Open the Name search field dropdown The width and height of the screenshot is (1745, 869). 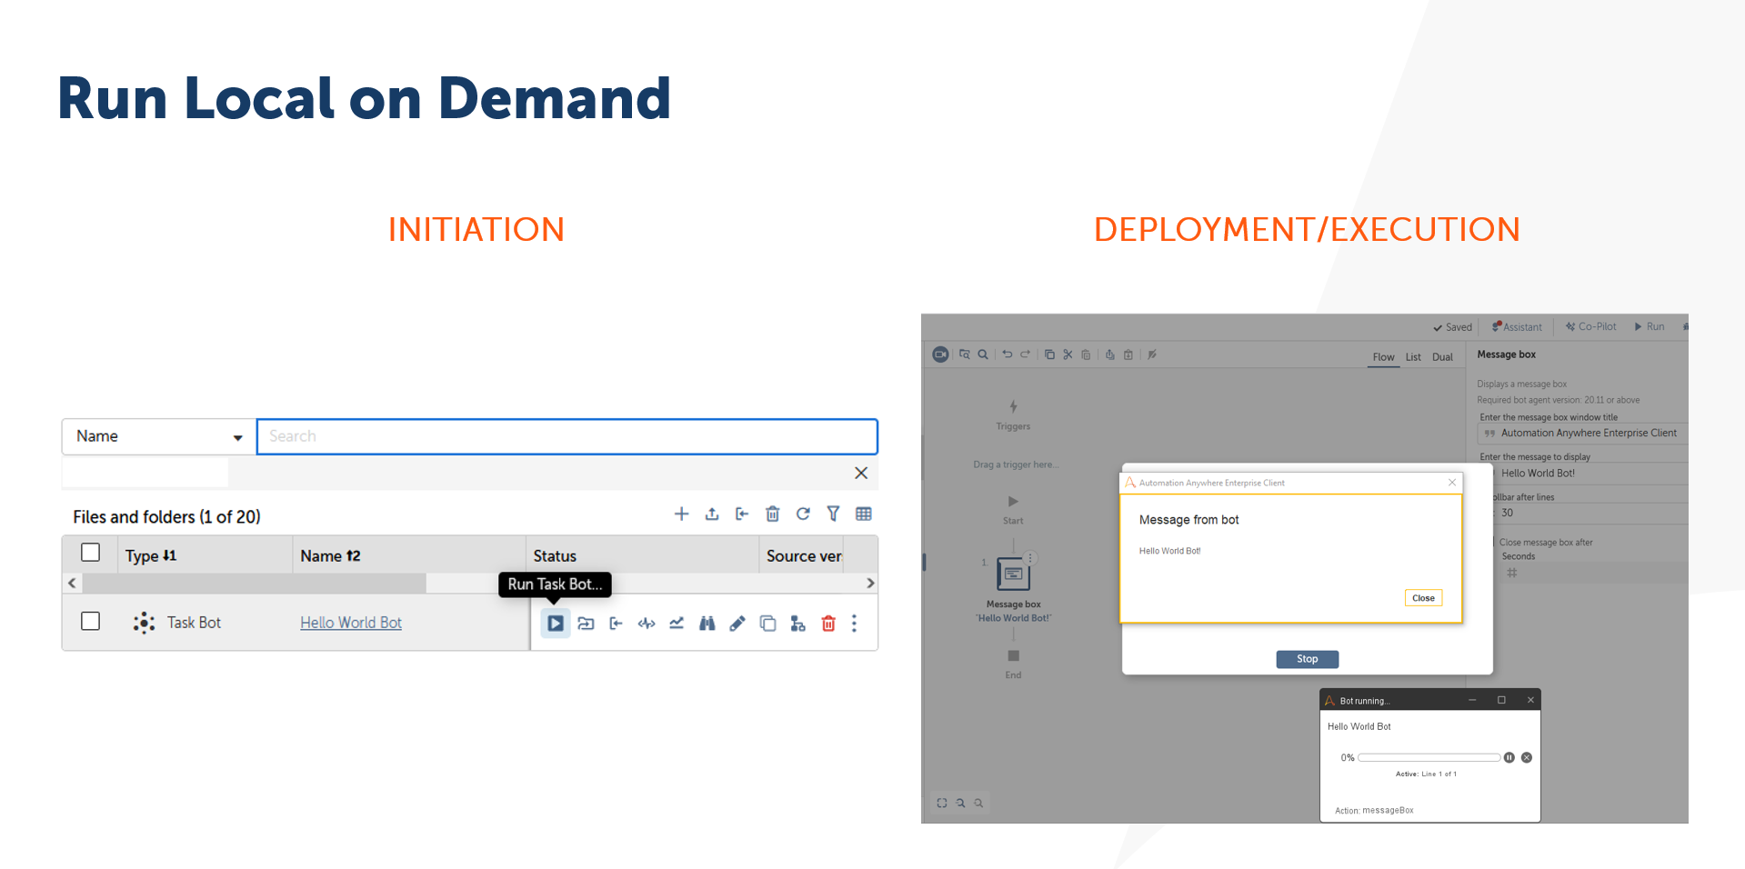click(x=158, y=436)
